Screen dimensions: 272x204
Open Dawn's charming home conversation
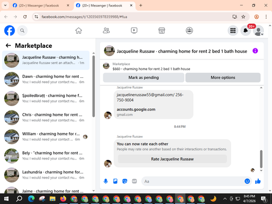coord(46,79)
